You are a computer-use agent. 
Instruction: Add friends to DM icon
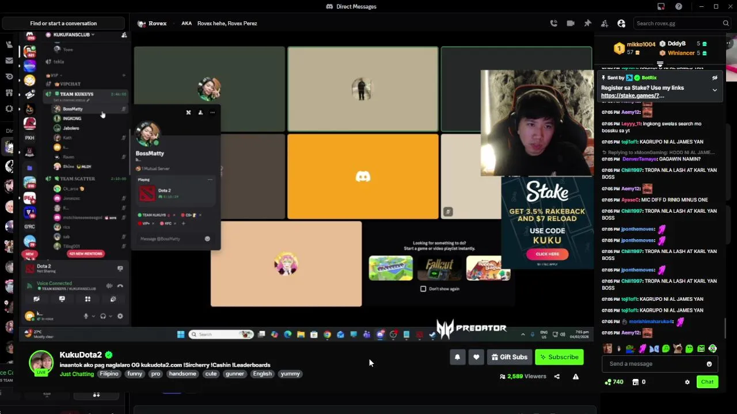[x=604, y=24]
